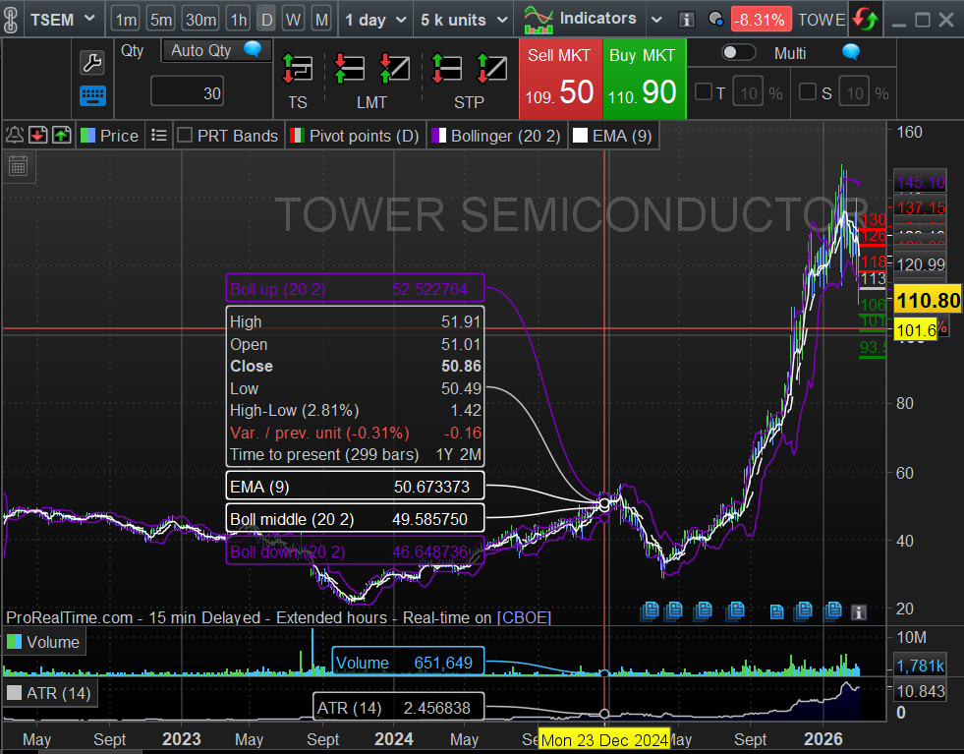
Task: Enable the PRT Bands checkbox
Action: point(184,136)
